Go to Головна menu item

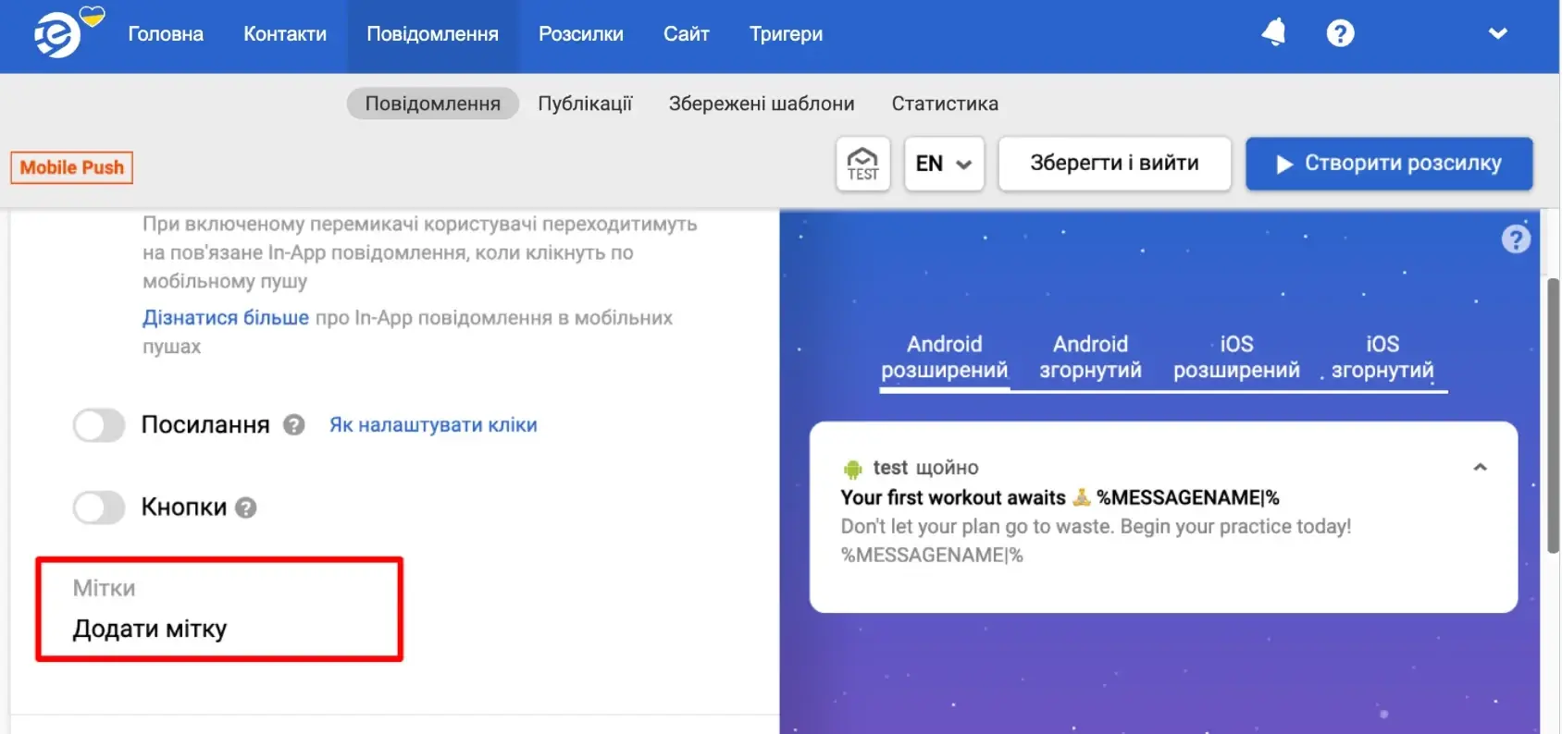(166, 34)
